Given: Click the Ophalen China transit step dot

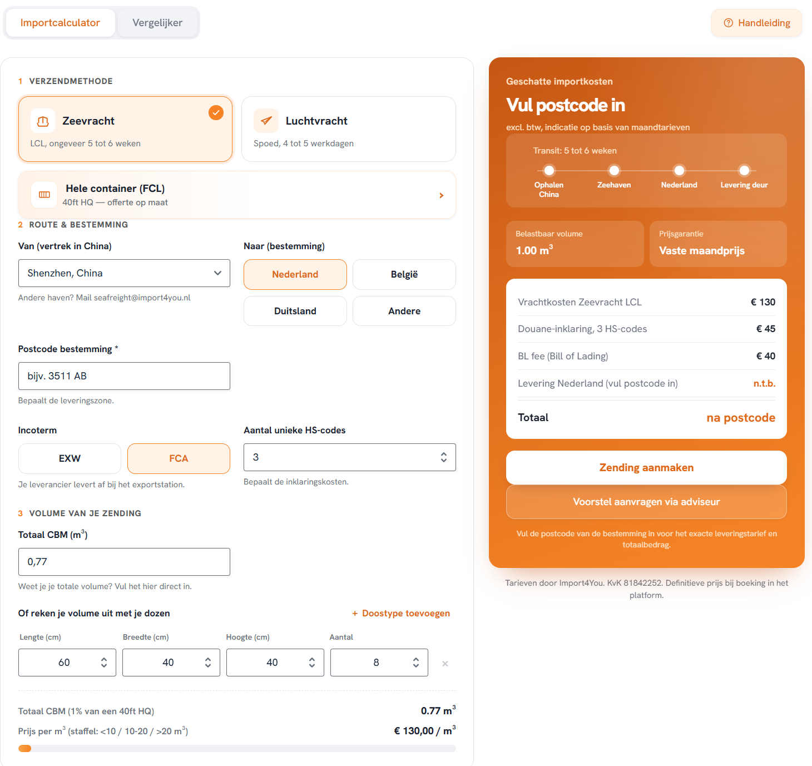Looking at the screenshot, I should point(549,170).
